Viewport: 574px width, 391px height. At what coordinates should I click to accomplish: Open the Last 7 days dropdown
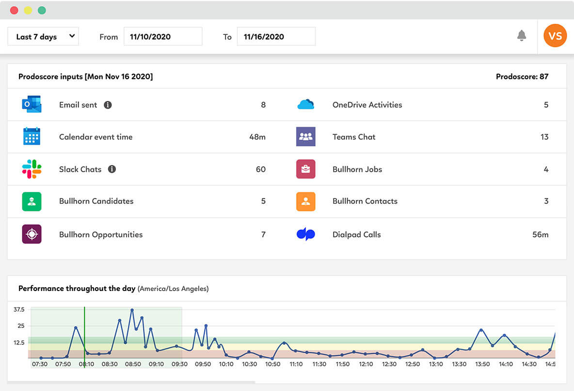point(43,37)
